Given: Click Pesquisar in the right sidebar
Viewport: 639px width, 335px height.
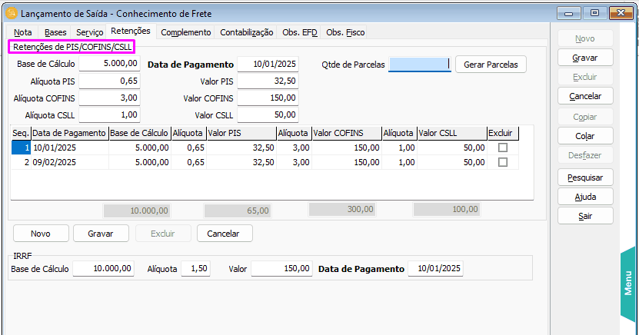Looking at the screenshot, I should click(585, 177).
